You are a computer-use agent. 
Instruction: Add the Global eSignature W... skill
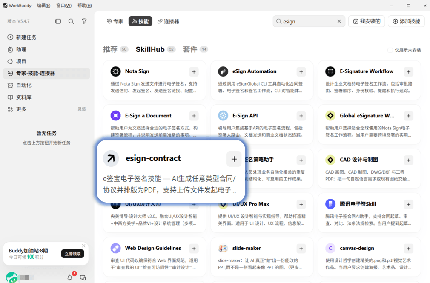[409, 116]
